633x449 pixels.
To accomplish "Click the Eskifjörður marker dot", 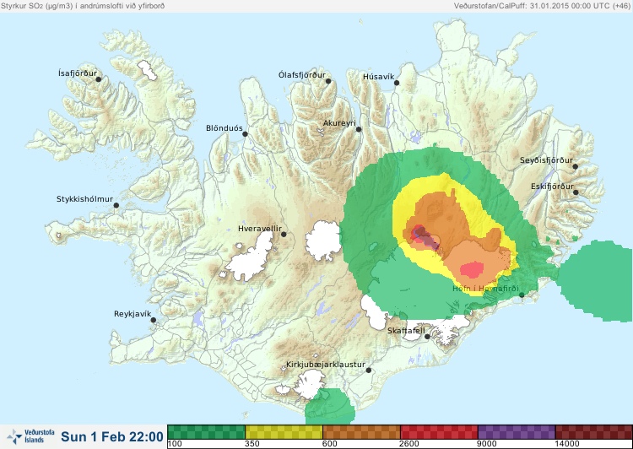I will pyautogui.click(x=576, y=192).
